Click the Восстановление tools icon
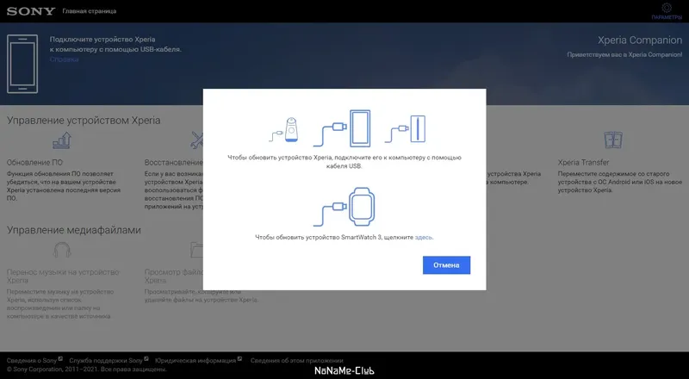689x379 pixels. click(x=197, y=140)
